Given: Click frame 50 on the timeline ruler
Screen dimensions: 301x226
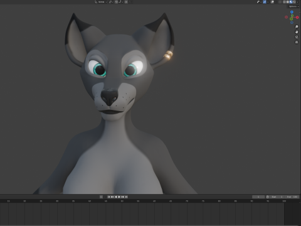Looking at the screenshot, I should pos(122,201).
